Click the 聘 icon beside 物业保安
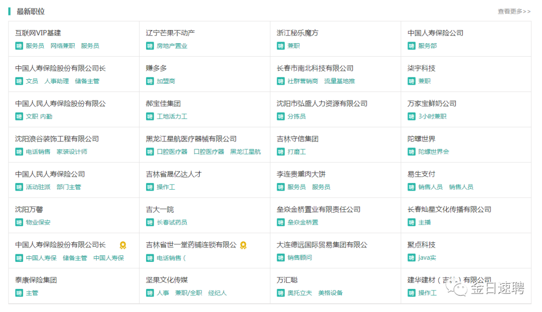The width and height of the screenshot is (542, 312). tap(19, 222)
